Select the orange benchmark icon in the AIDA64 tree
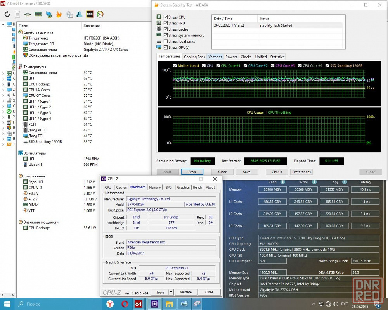Image resolution: width=388 pixels, height=310 pixels. (9, 144)
